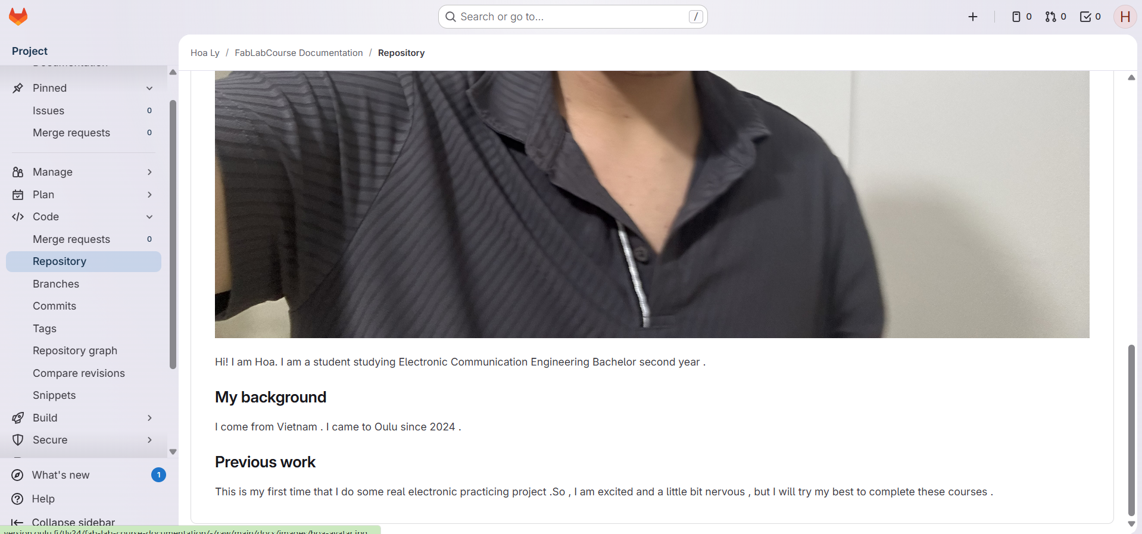Screen dimensions: 1142x534
Task: Expand the Manage menu
Action: 83,172
